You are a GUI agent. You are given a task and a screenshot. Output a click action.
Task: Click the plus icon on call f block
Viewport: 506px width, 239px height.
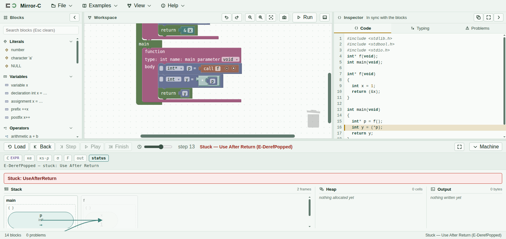[234, 68]
